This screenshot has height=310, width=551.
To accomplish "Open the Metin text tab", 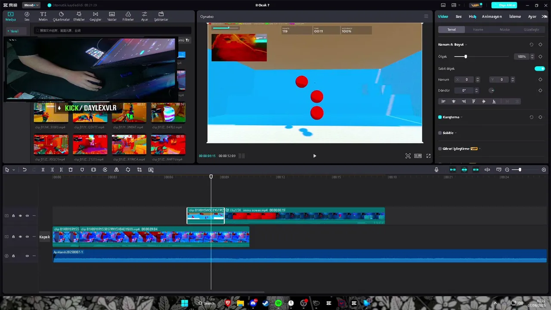I will (x=43, y=16).
